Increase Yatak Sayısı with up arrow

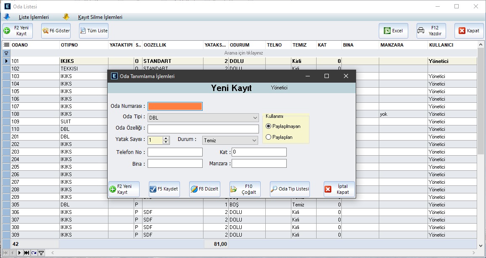coord(166,138)
